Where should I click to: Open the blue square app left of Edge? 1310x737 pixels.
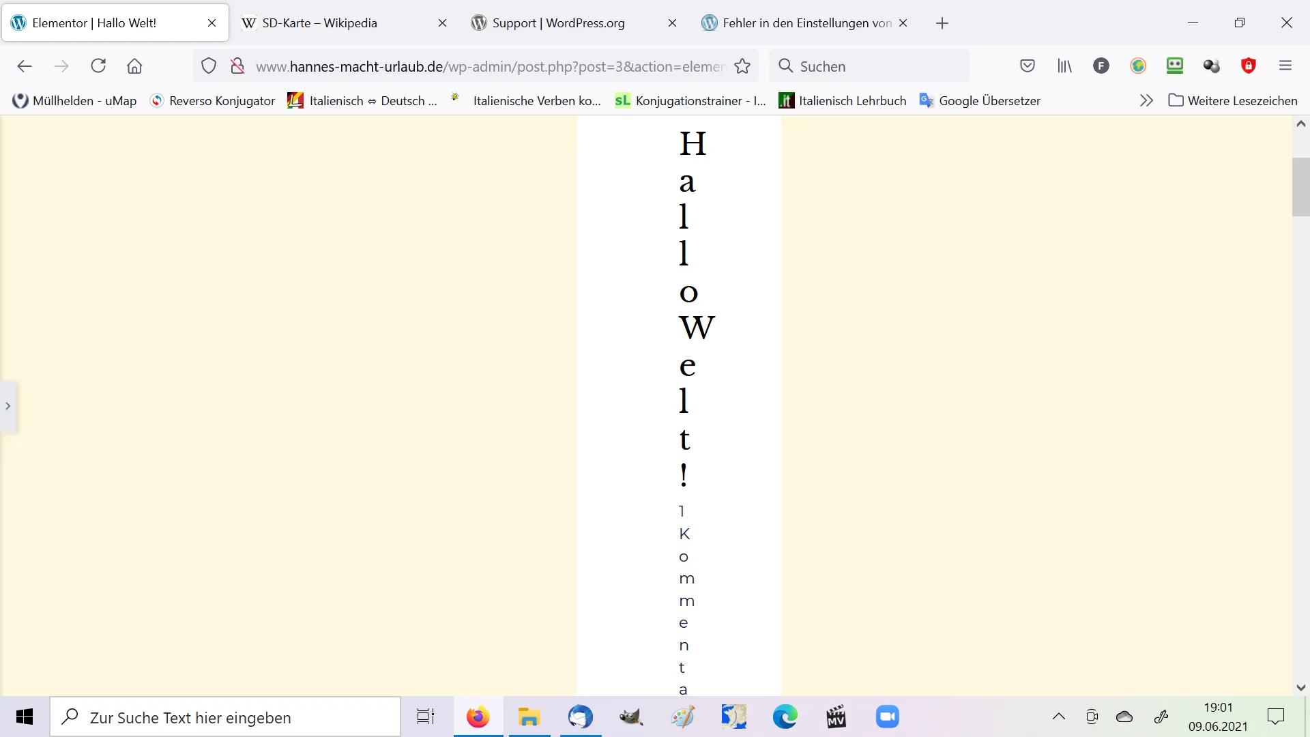coord(733,717)
